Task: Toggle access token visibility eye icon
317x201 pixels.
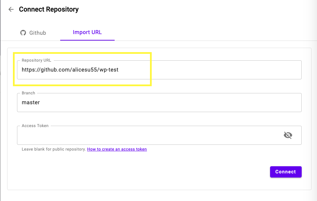Action: pyautogui.click(x=288, y=135)
